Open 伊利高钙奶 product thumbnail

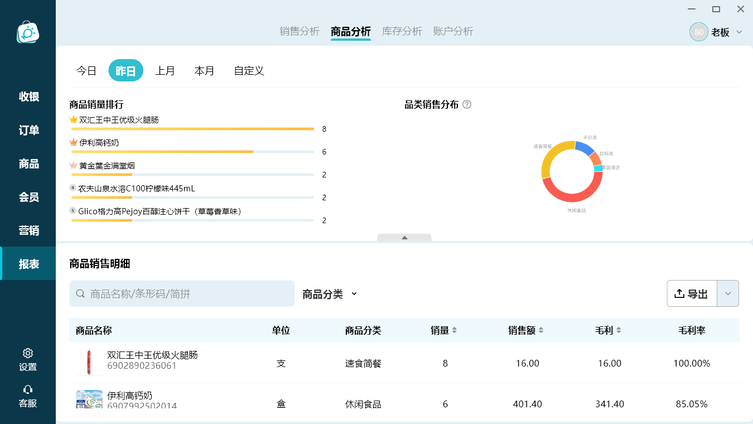pos(89,399)
